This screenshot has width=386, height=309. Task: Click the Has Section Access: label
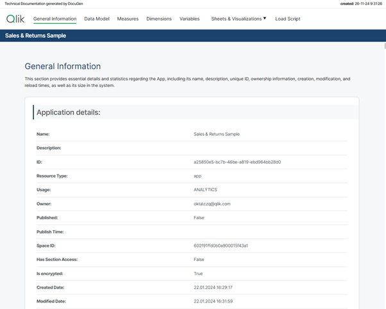click(x=57, y=260)
